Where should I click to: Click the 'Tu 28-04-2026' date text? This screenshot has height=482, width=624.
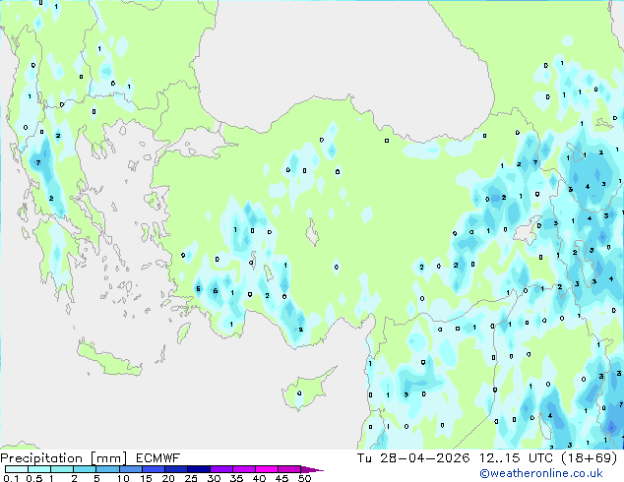point(413,458)
